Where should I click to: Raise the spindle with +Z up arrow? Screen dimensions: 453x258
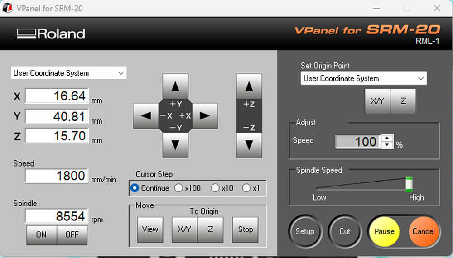249,86
